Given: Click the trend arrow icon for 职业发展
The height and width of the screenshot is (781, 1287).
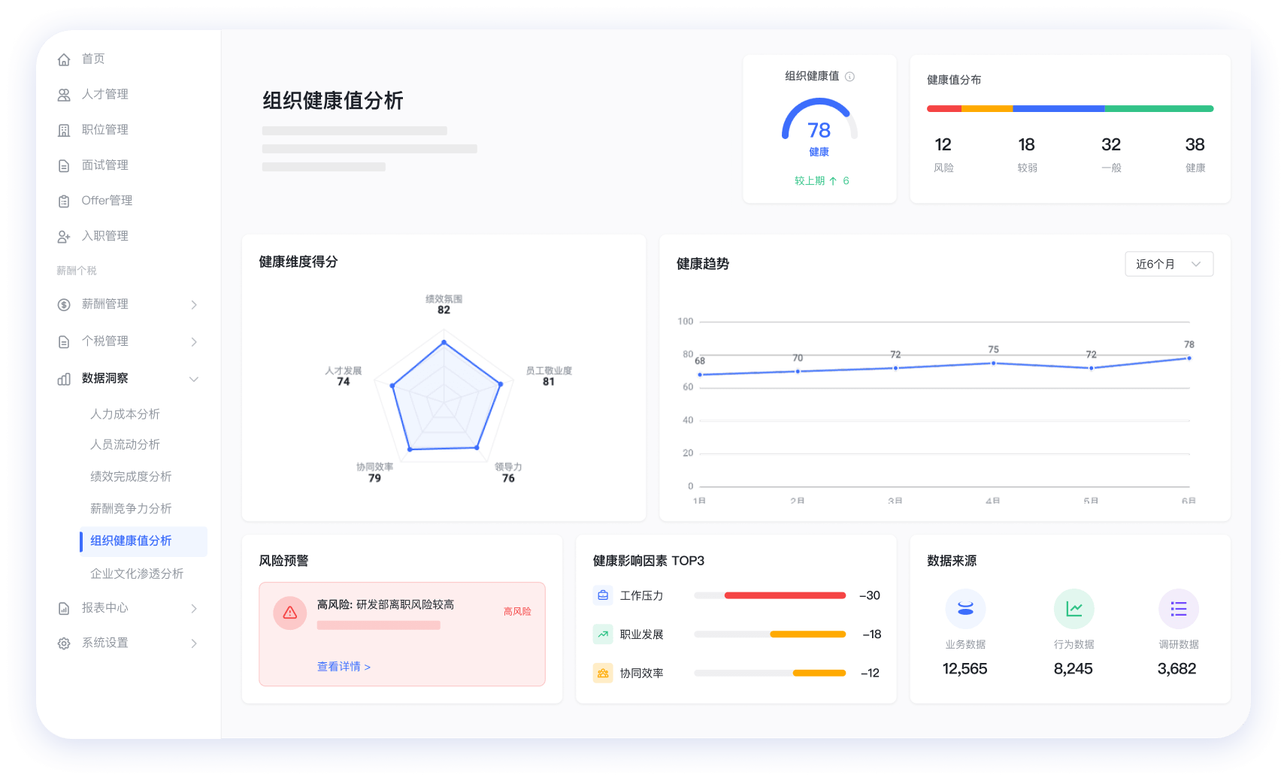Looking at the screenshot, I should tap(603, 634).
